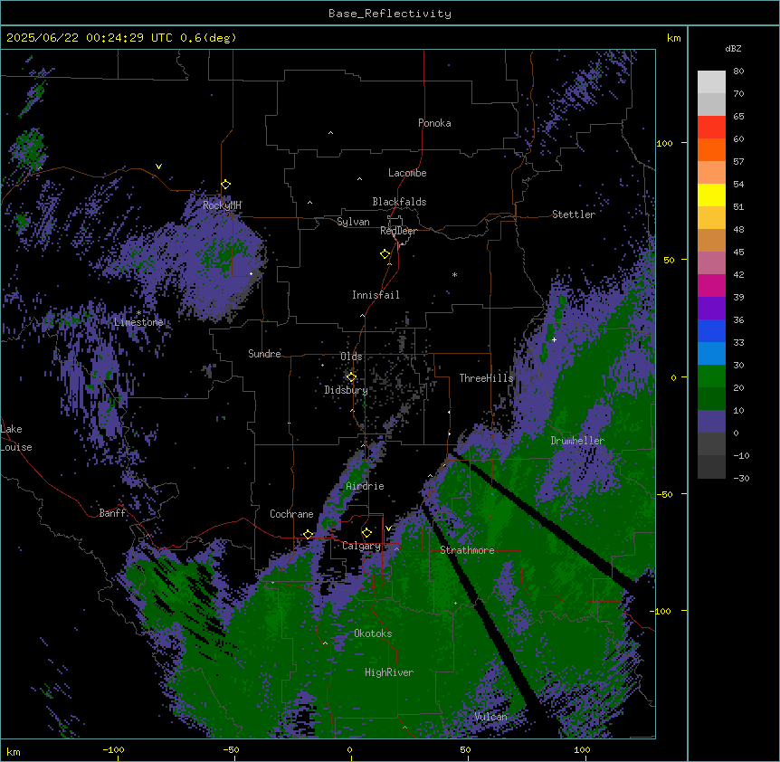Viewport: 780px width, 762px height.
Task: Click the yellow diamond marker above Didsbury
Action: pos(351,376)
